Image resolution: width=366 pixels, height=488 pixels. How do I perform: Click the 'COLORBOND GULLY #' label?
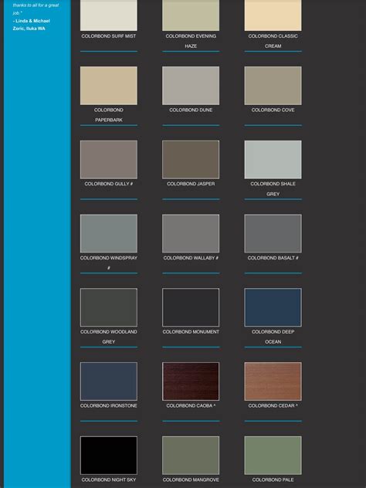pos(109,184)
